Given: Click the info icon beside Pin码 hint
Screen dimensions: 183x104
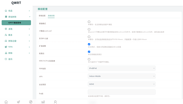Looking at the screenshot, I should click(89, 96).
